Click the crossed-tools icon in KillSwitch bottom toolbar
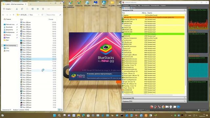The height and width of the screenshot is (118, 210). 159,107
